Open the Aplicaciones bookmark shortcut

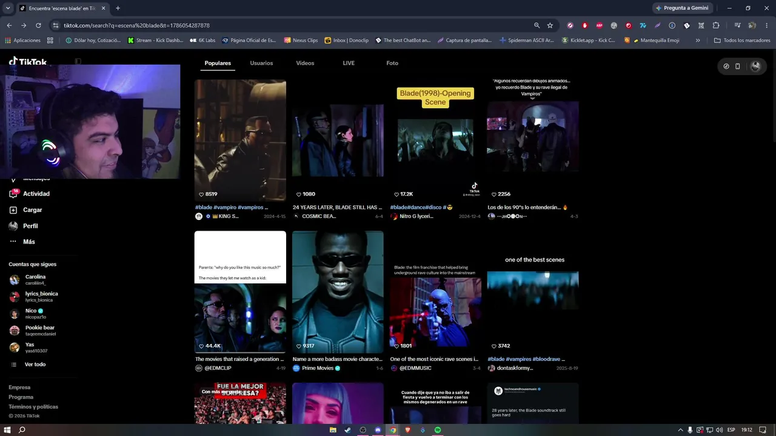pyautogui.click(x=22, y=41)
